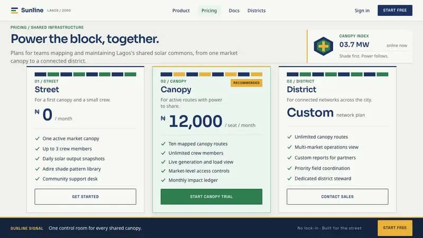Click the 03.7 MW canopy index value

point(354,44)
